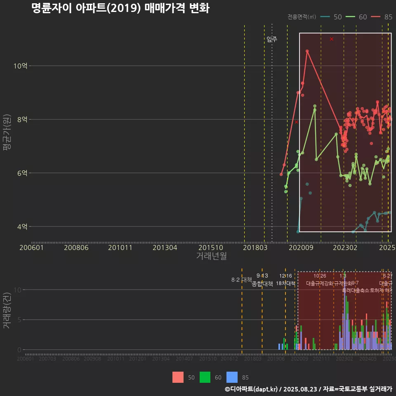Click the green 60 swatch in bottom legend

(x=205, y=377)
